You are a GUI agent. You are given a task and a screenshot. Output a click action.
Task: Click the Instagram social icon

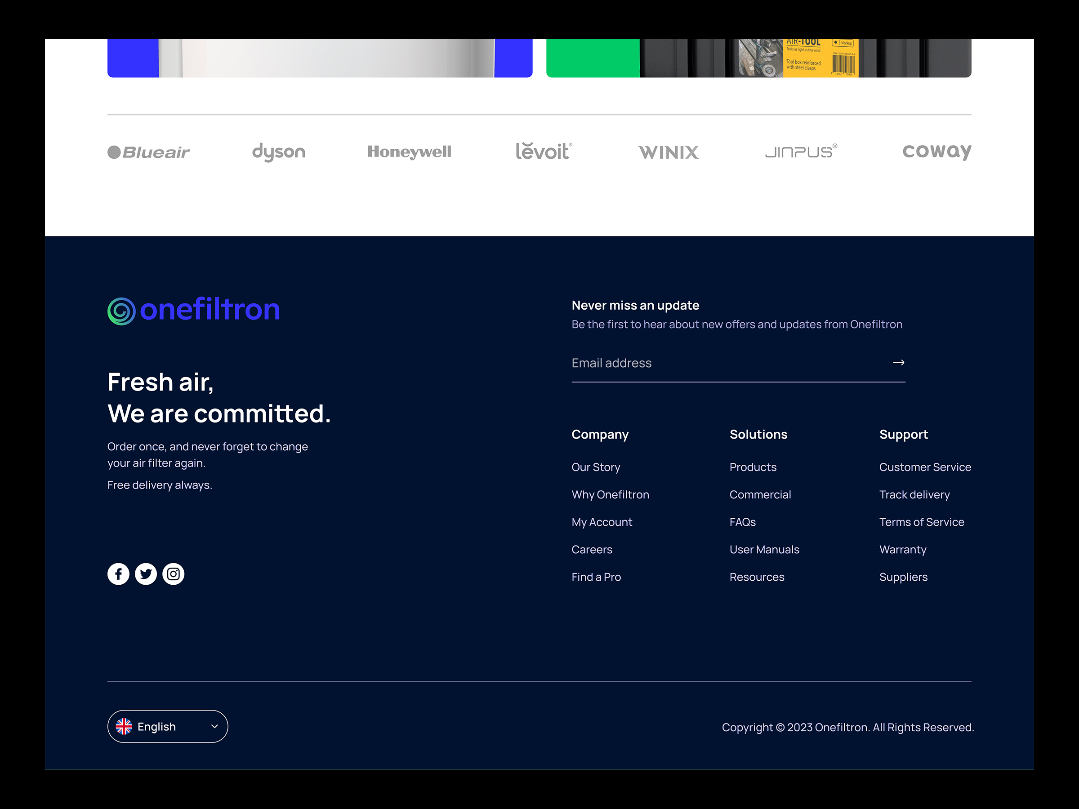pyautogui.click(x=174, y=573)
